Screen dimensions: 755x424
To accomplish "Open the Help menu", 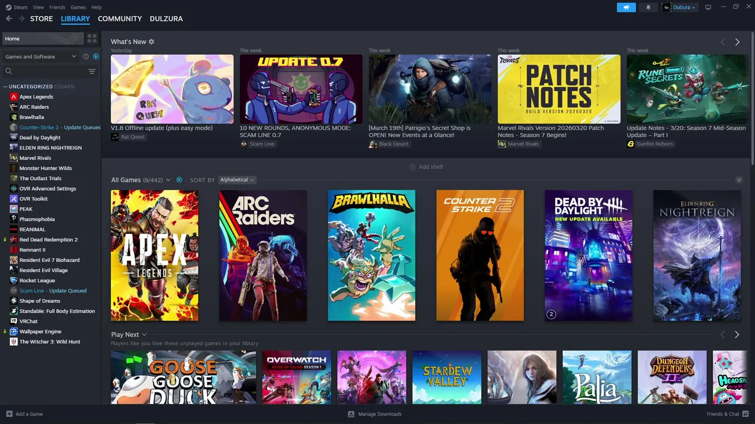I will [96, 7].
